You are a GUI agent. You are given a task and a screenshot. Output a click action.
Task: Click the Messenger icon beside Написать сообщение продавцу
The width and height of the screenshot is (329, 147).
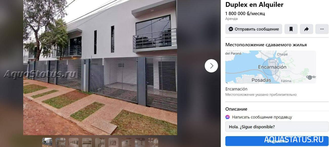[x=228, y=117]
